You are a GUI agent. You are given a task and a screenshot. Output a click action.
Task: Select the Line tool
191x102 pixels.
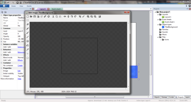[28, 37]
